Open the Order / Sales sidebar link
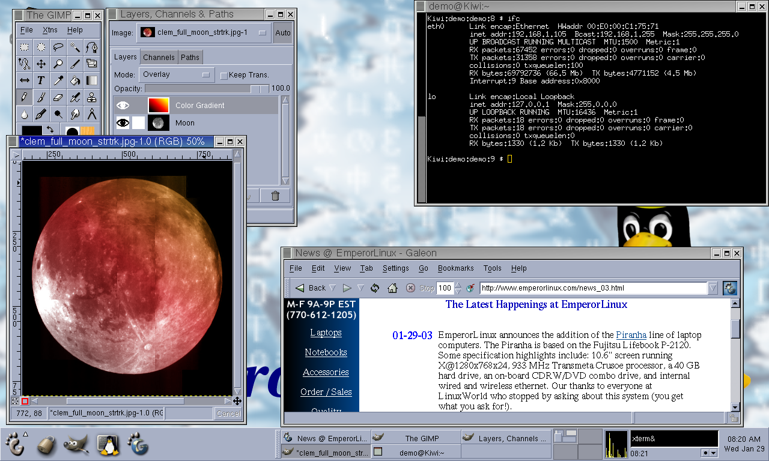 coord(326,392)
